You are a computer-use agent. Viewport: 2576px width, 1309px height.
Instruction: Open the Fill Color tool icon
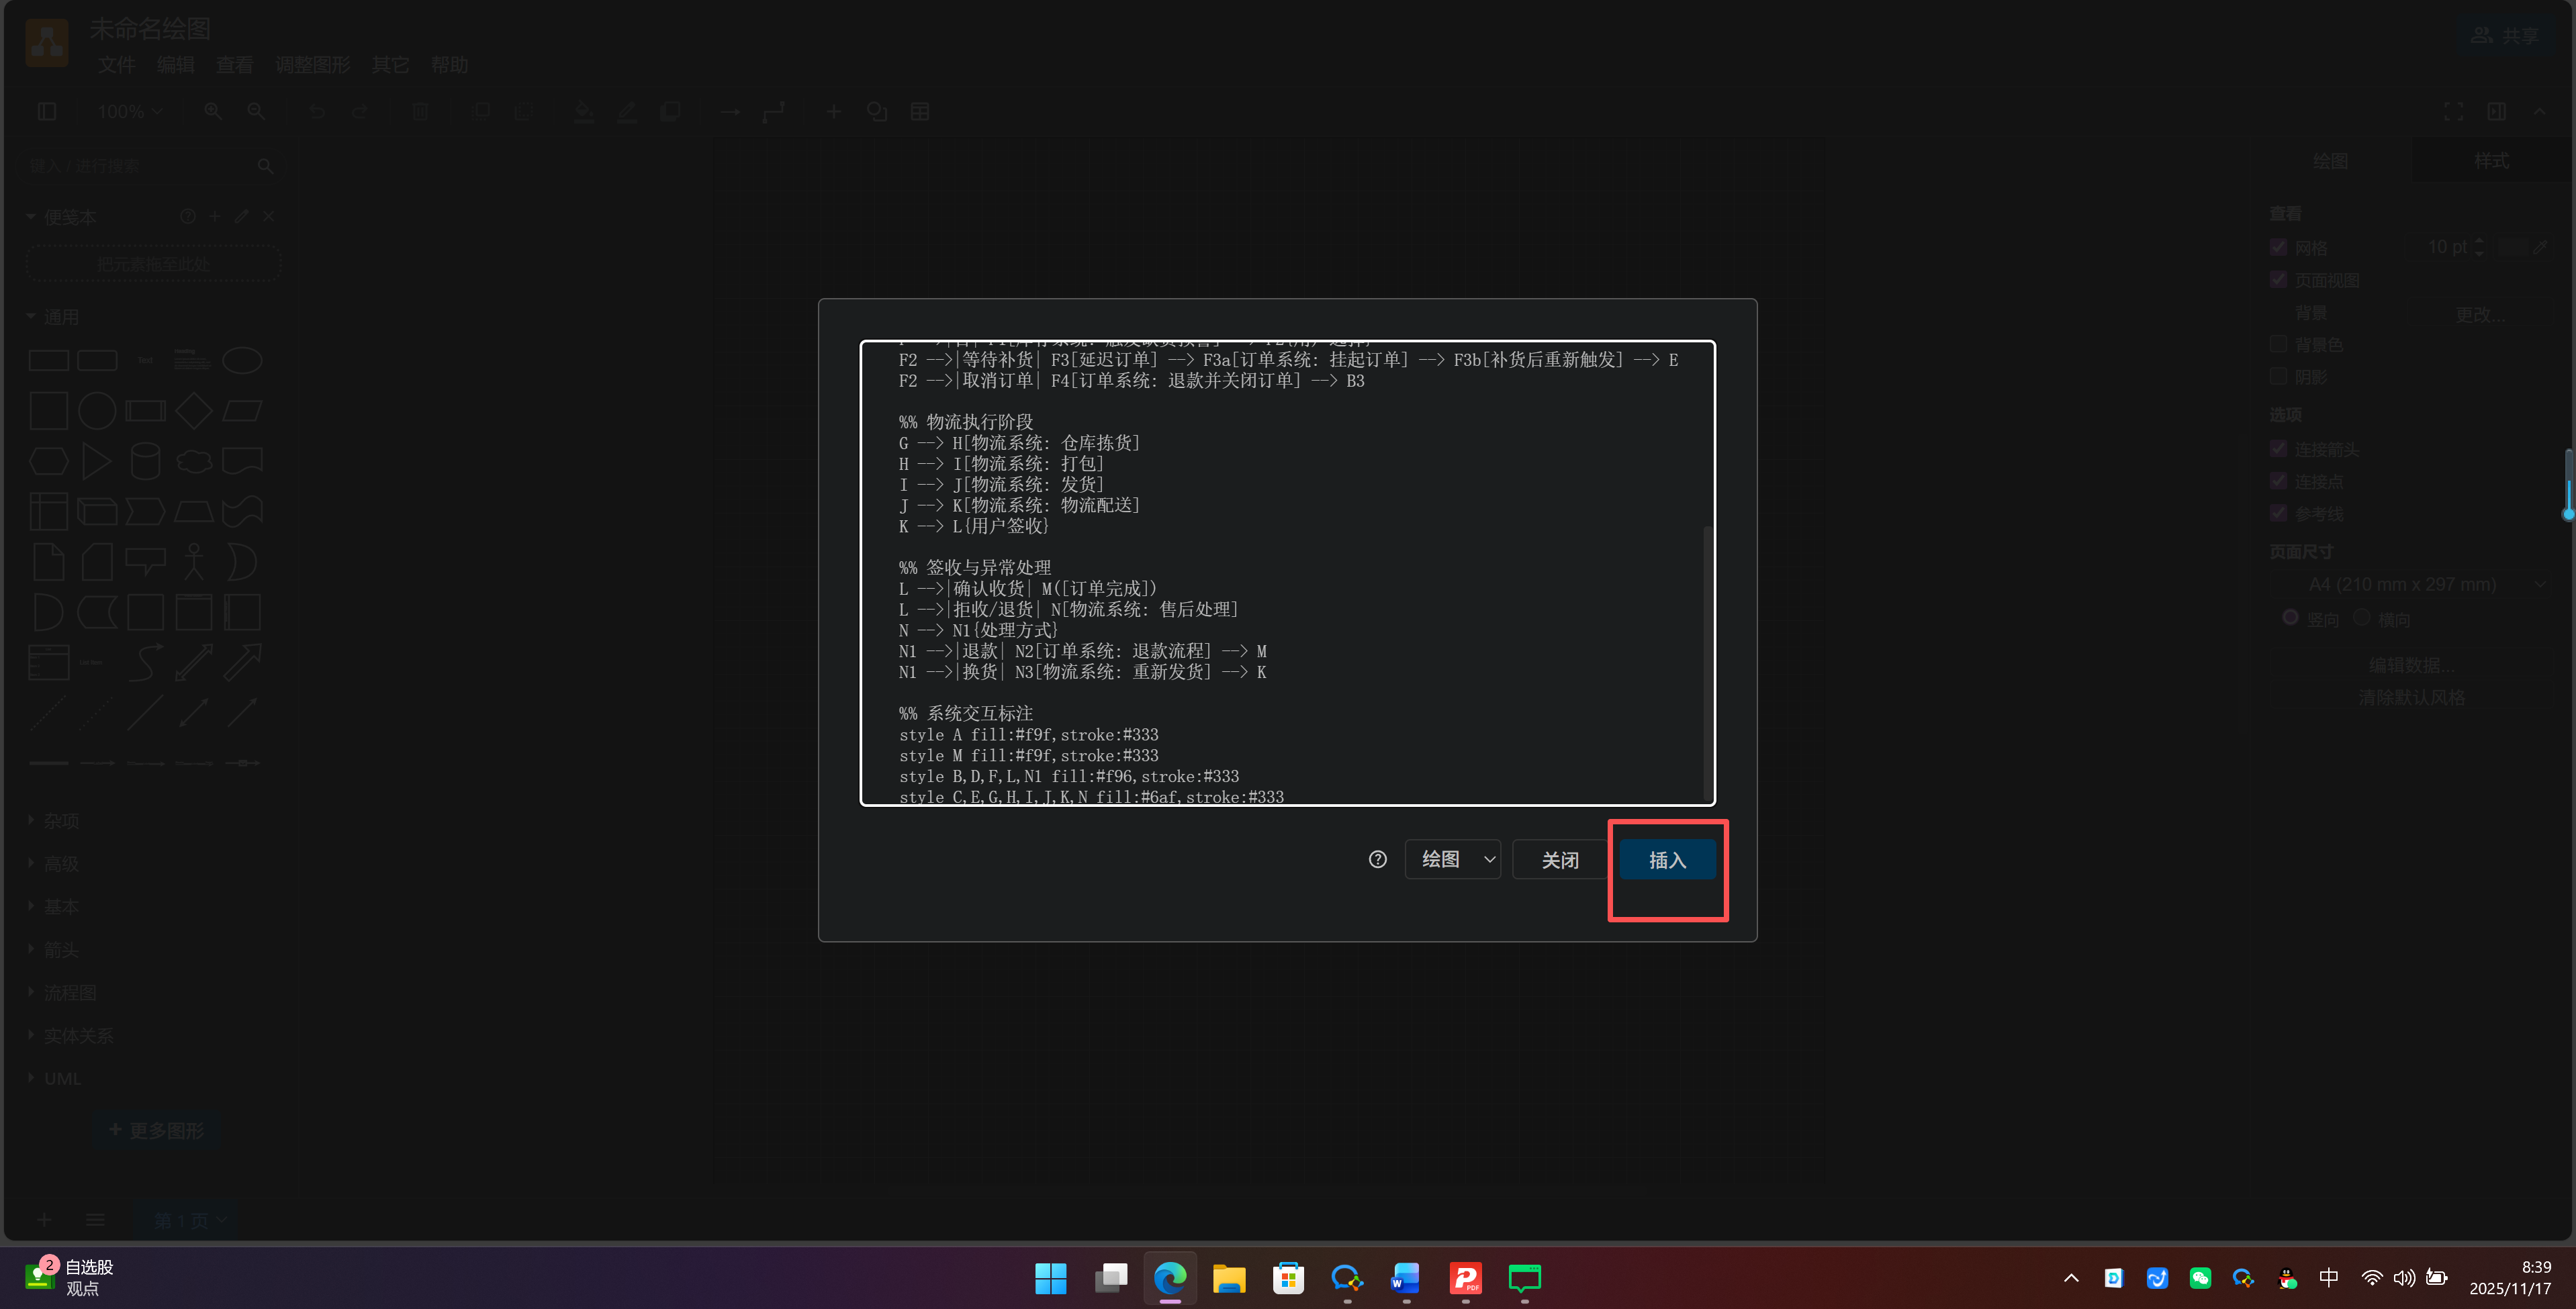tap(583, 111)
